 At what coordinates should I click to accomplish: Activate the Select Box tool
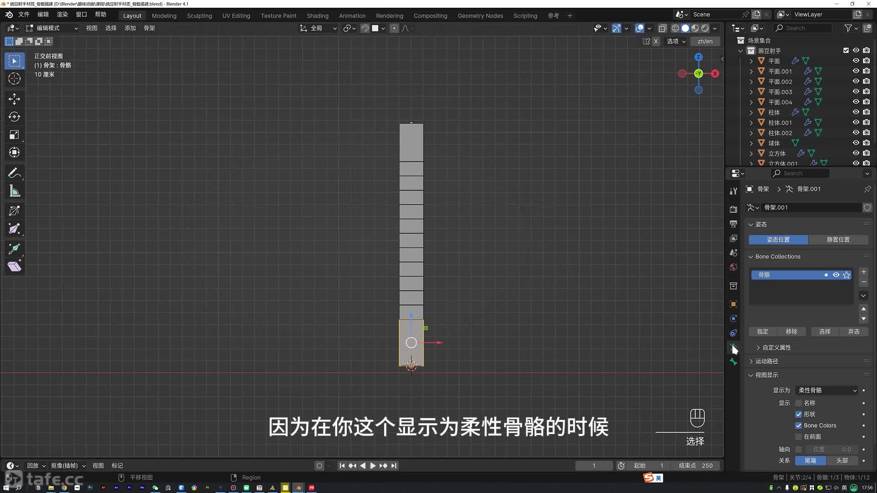click(14, 61)
